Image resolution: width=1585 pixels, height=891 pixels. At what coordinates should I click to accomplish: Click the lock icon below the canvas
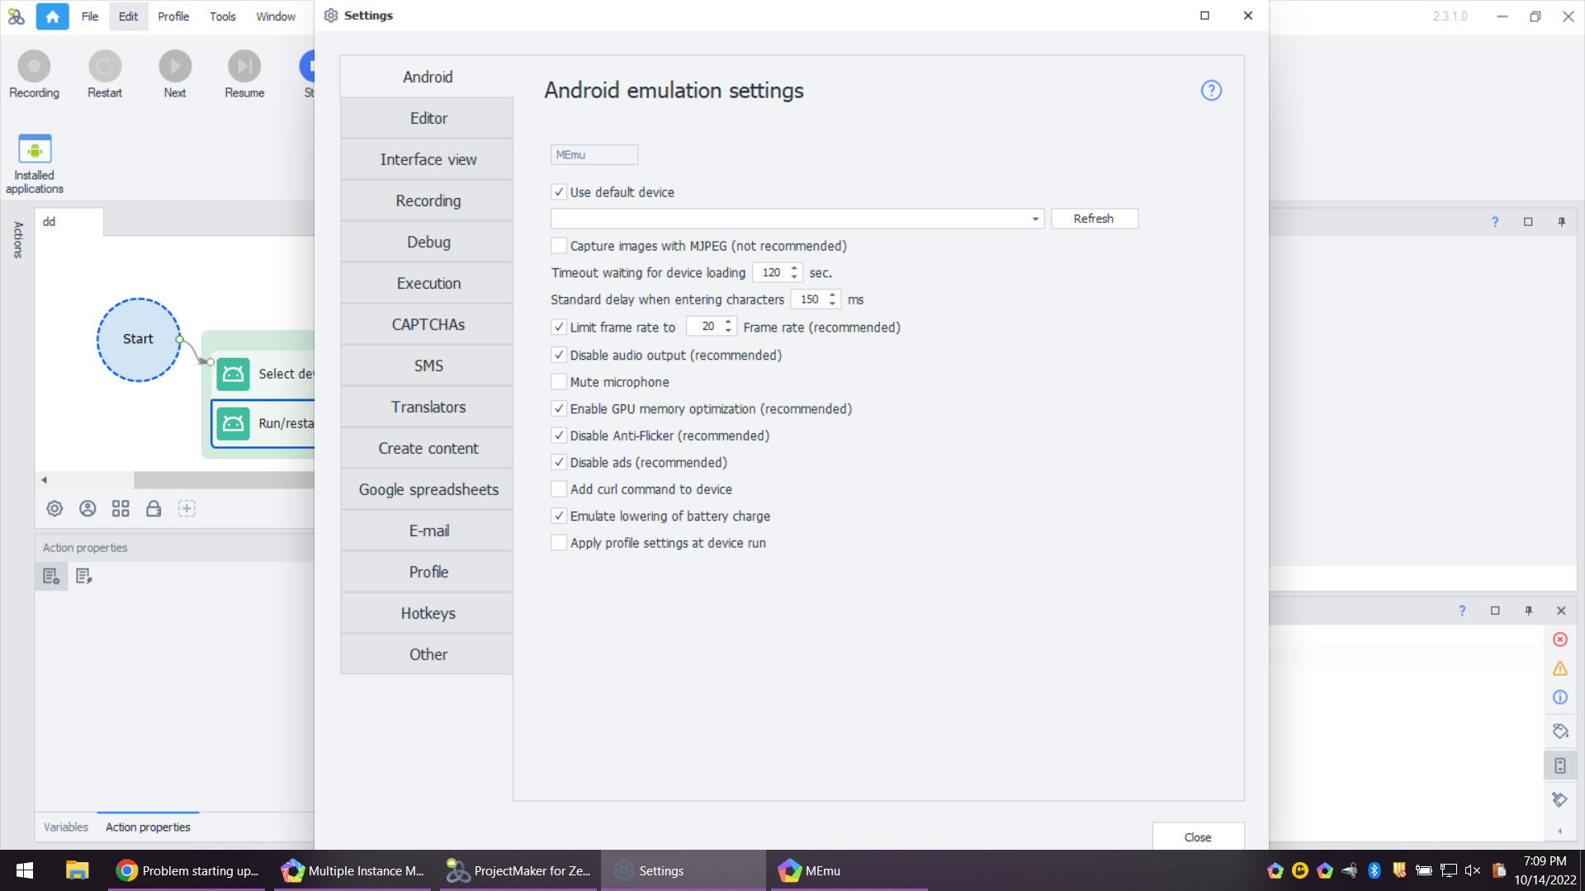tap(154, 509)
